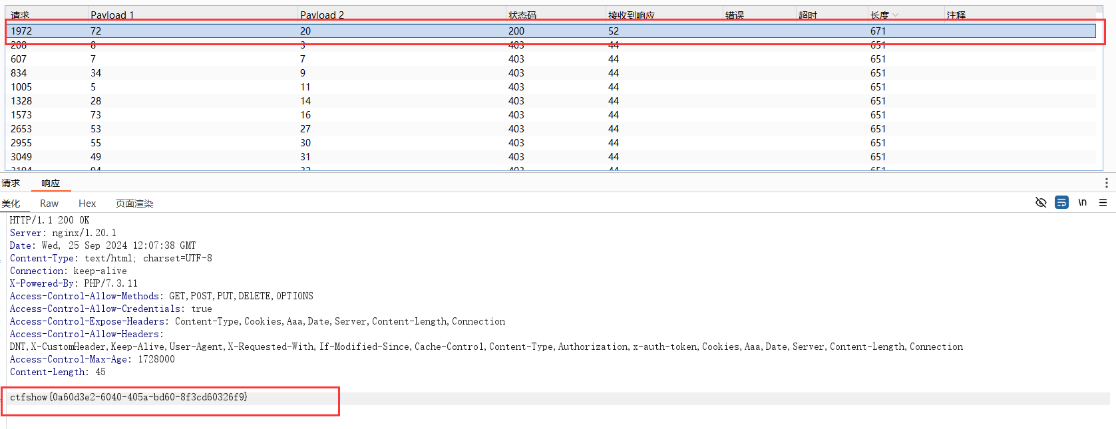Sort results by 状态码 column header
The width and height of the screenshot is (1116, 429).
point(522,15)
